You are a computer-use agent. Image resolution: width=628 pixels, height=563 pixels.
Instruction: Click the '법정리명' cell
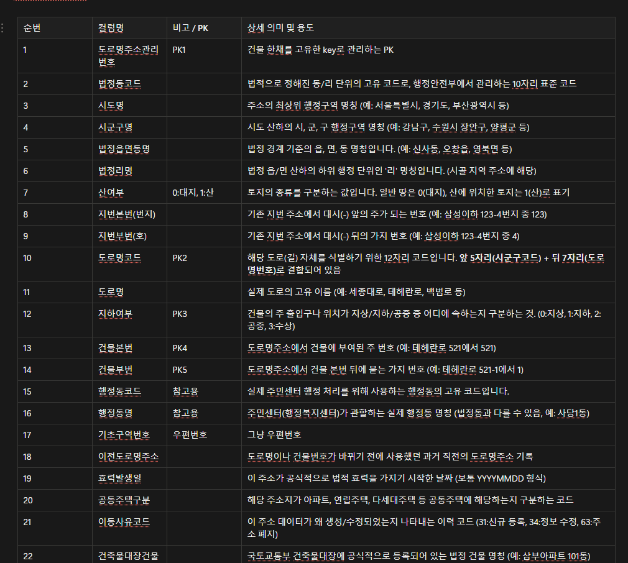129,171
